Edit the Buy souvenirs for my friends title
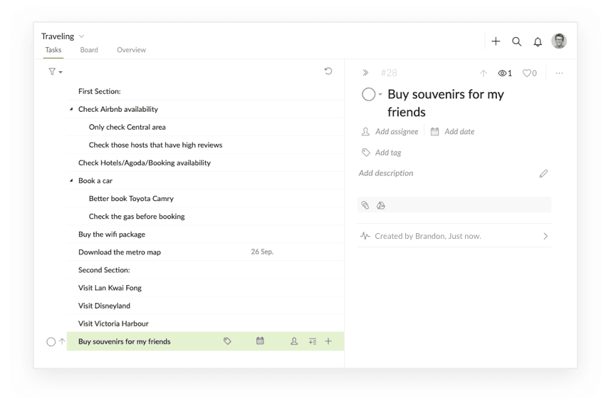Viewport: 611px width, 407px height. coord(445,103)
